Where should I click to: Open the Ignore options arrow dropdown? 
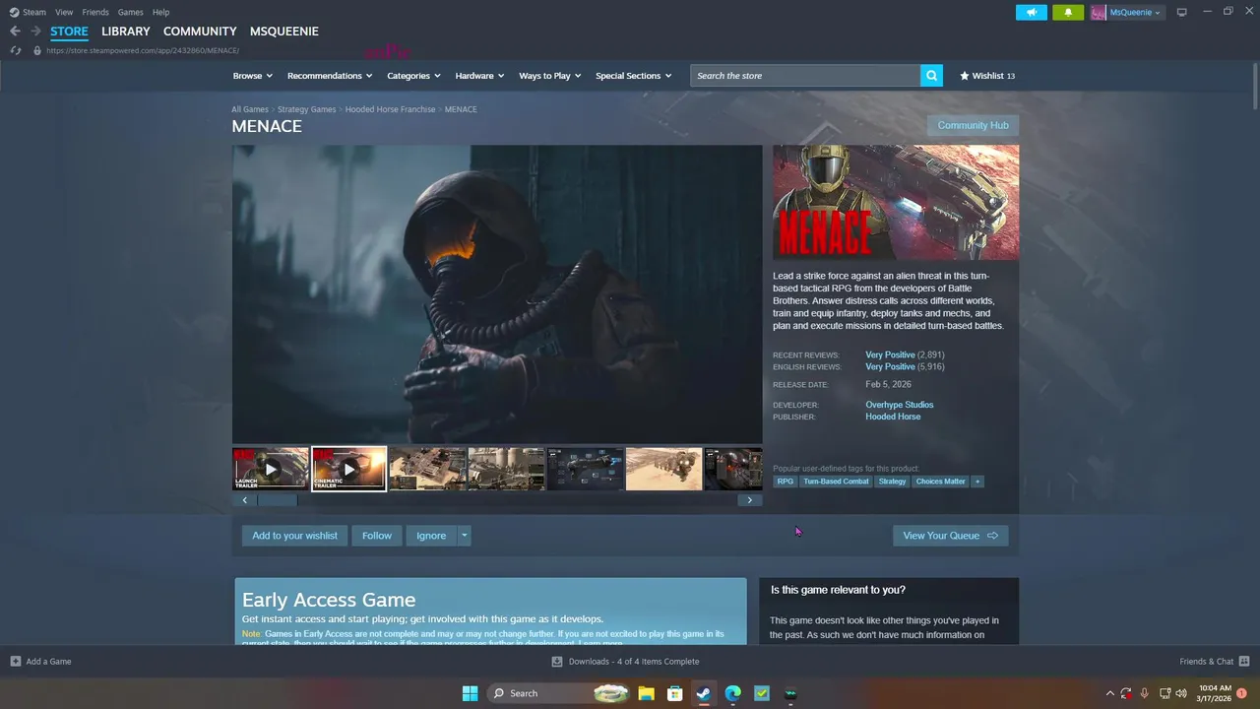[465, 536]
